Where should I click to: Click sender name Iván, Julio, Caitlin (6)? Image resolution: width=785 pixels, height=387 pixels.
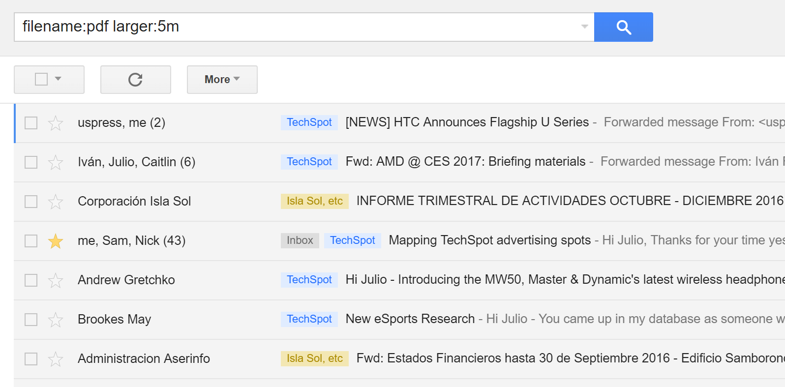tap(137, 162)
